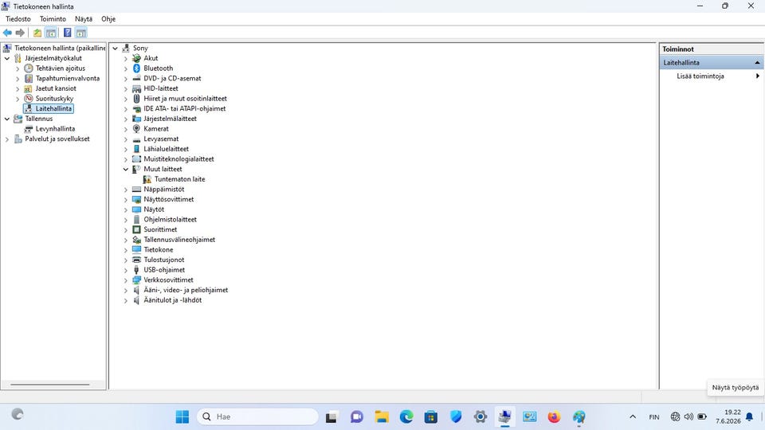Expand the Jaetut kansiot node
This screenshot has height=430, width=765.
pyautogui.click(x=18, y=88)
